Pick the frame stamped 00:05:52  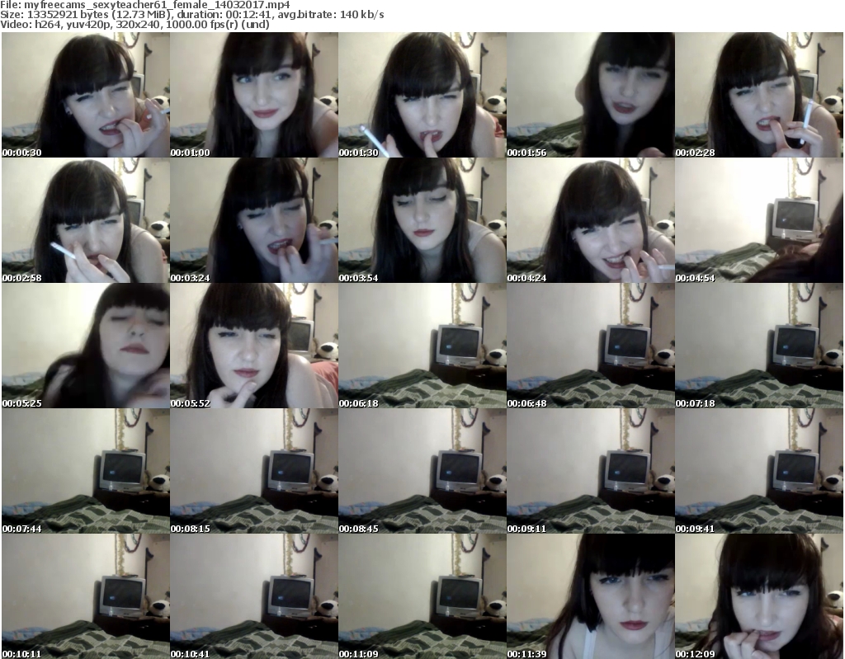tap(254, 346)
